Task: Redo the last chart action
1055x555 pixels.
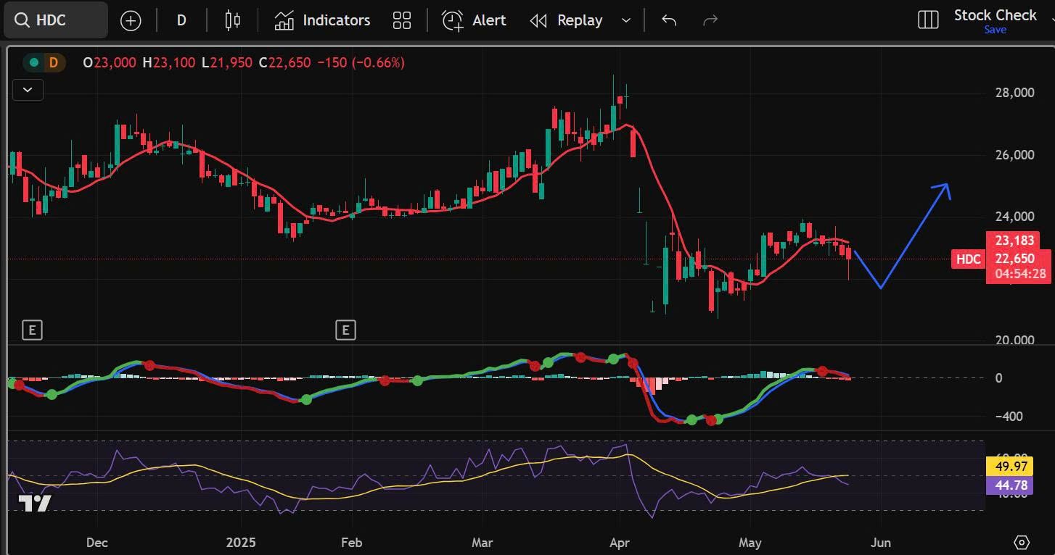Action: [710, 20]
